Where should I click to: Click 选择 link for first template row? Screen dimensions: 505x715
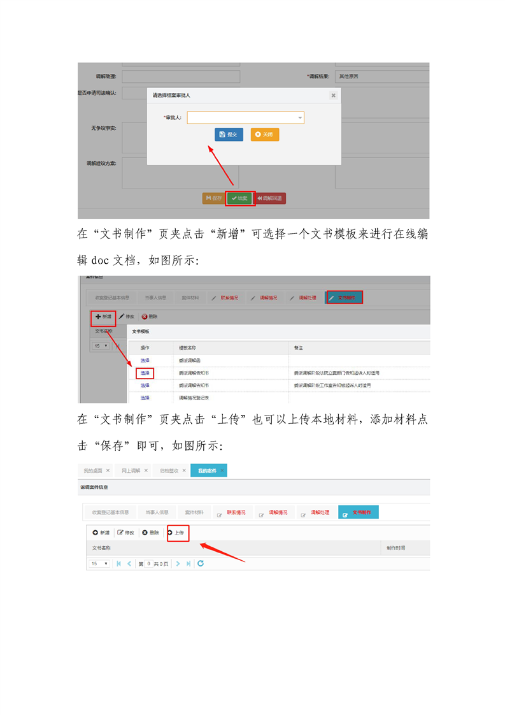coord(145,361)
